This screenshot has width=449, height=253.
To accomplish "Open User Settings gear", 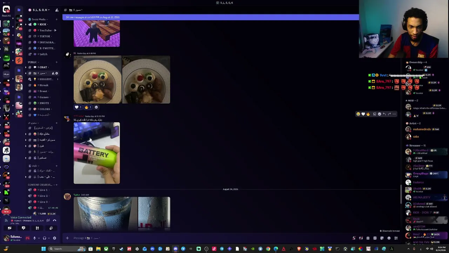I will point(54,238).
